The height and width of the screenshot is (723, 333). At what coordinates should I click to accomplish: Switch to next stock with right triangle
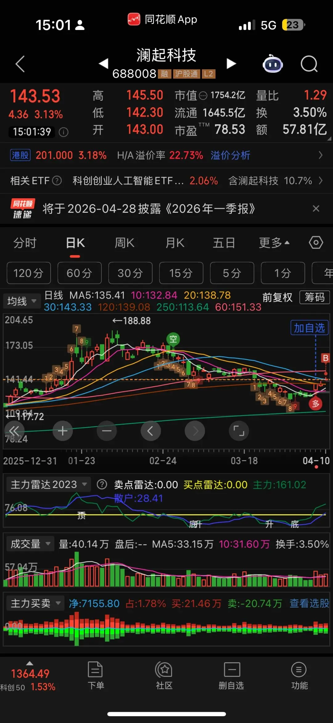pos(231,63)
